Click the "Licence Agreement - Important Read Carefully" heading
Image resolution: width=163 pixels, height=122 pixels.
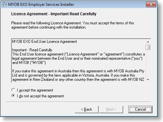[x=54, y=14]
